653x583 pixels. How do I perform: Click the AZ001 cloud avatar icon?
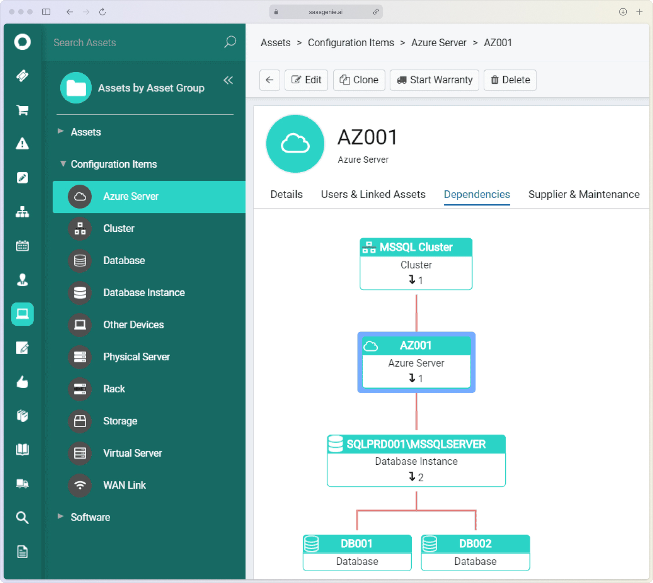point(295,144)
